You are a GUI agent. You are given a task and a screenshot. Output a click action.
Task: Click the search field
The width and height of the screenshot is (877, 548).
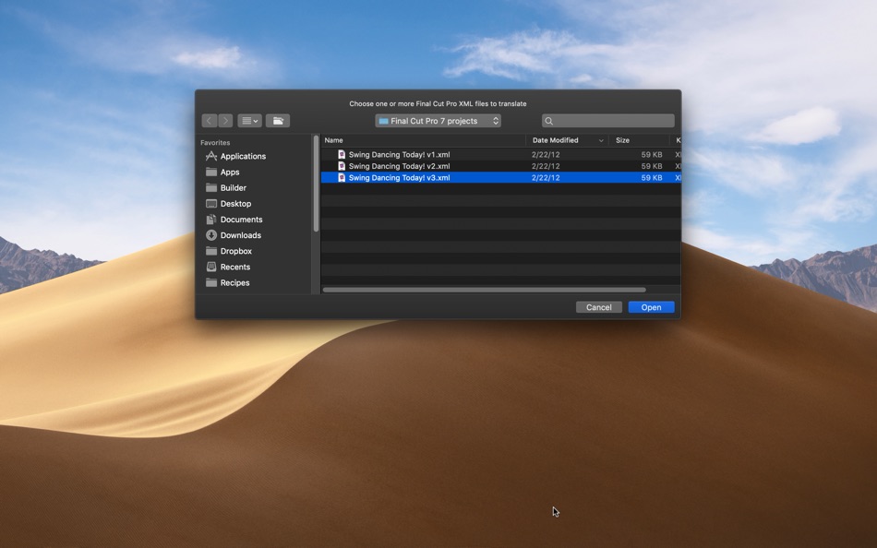(608, 121)
